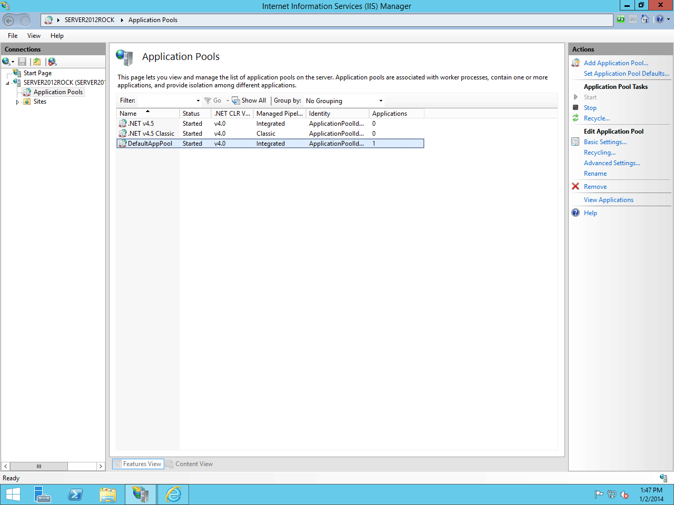Viewport: 674px width, 505px height.
Task: Sort by Managed Pipeline column header
Action: 279,114
